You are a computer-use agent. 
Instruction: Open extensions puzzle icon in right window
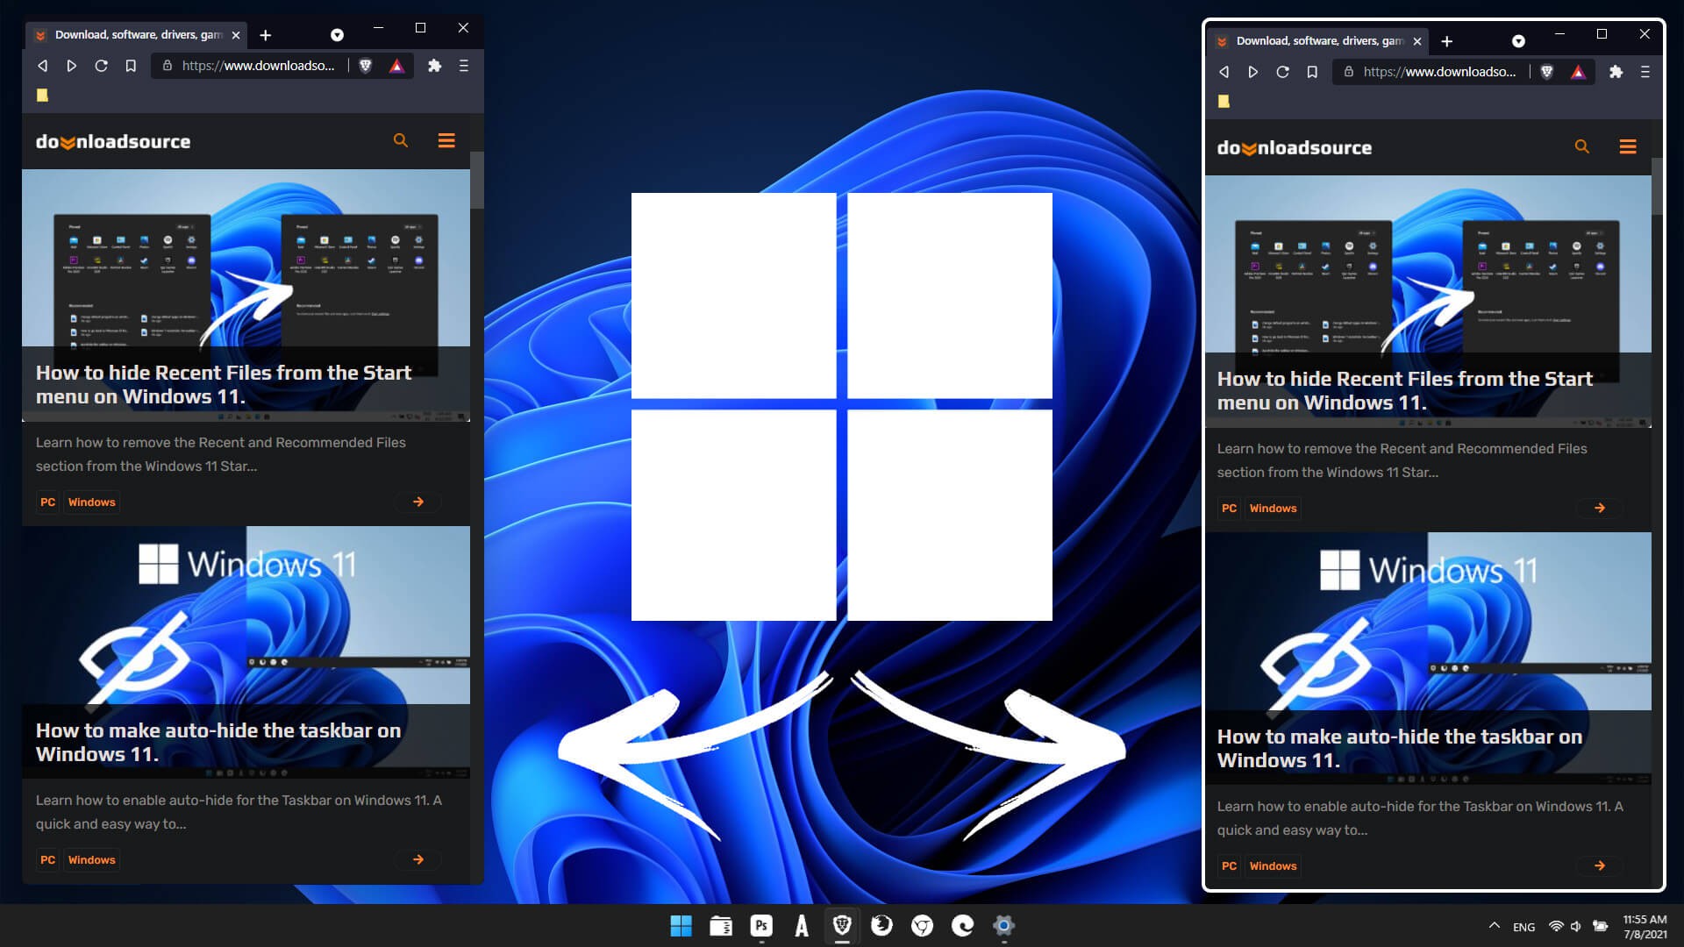pyautogui.click(x=1616, y=72)
